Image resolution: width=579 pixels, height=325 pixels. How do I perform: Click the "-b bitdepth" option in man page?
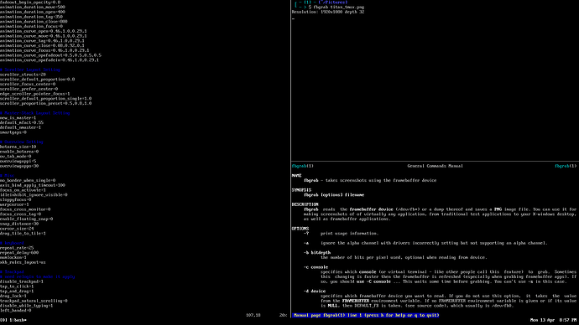[x=317, y=253]
